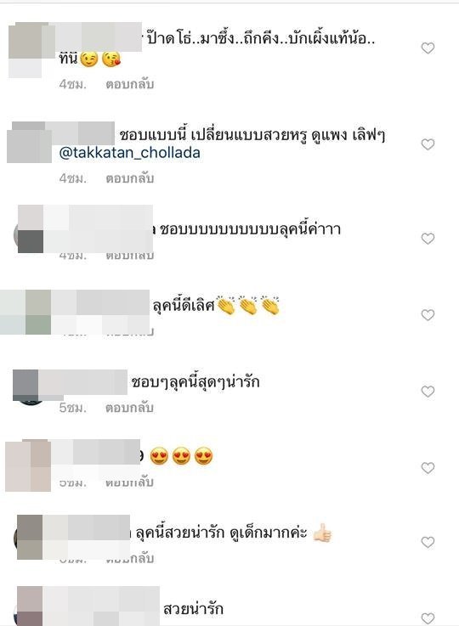Reply to the ป๊าดโธ่ comment via ตอบกลับ
Viewport: 459px width, 626px height.
(130, 84)
